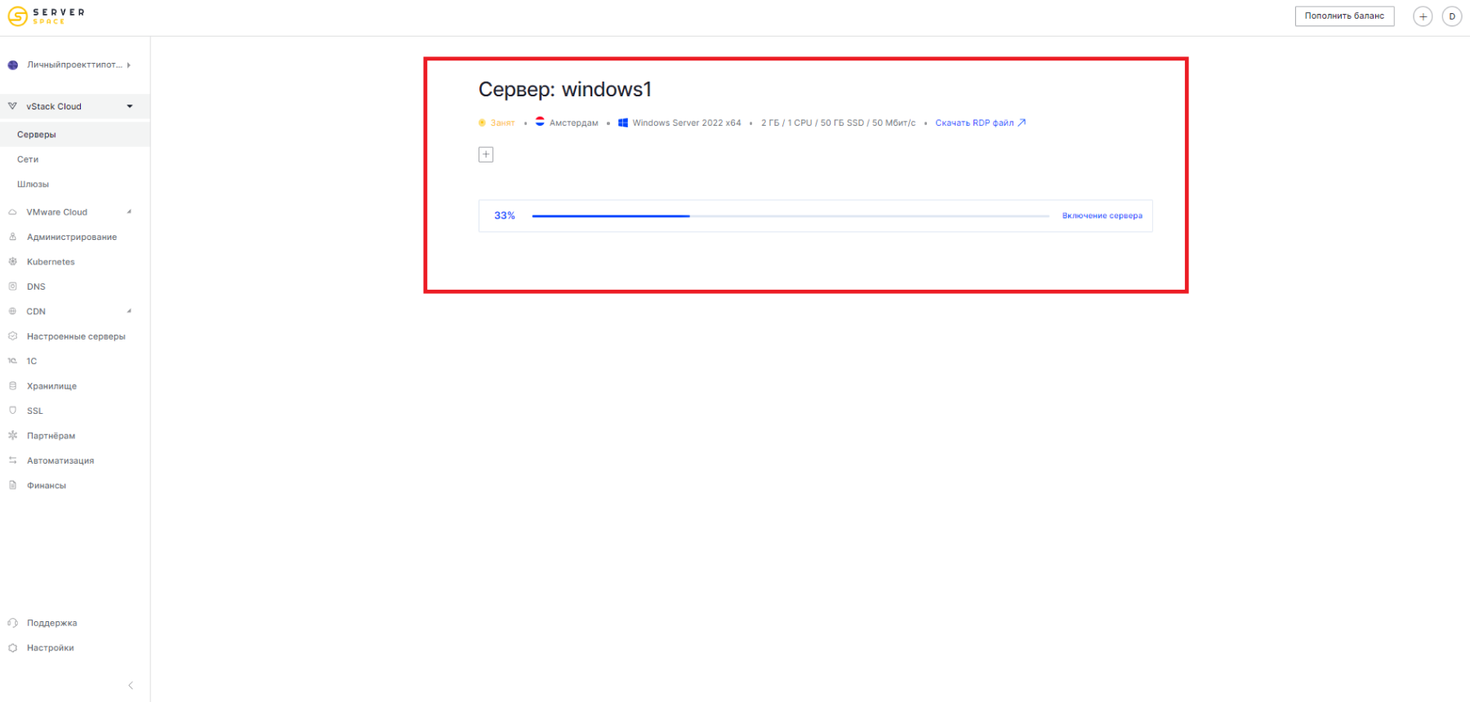Click the Администрирование icon

click(12, 237)
